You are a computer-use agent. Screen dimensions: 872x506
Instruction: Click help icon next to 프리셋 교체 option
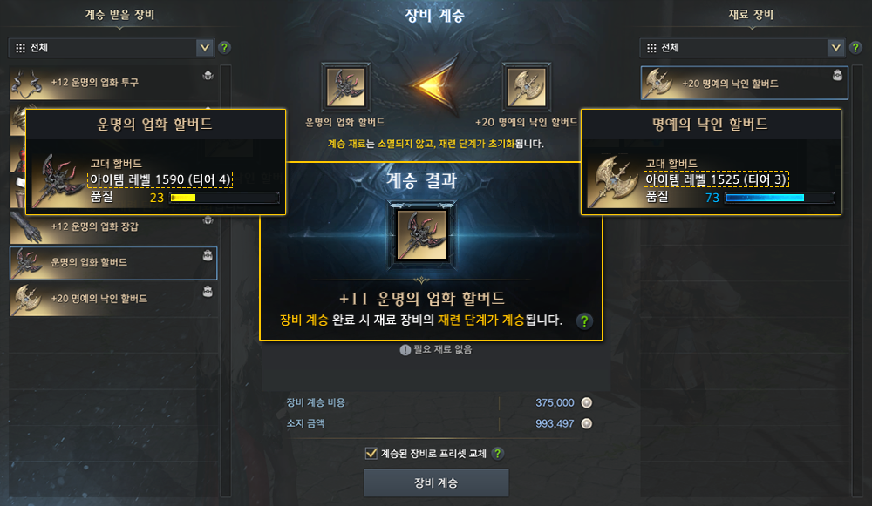pyautogui.click(x=498, y=453)
